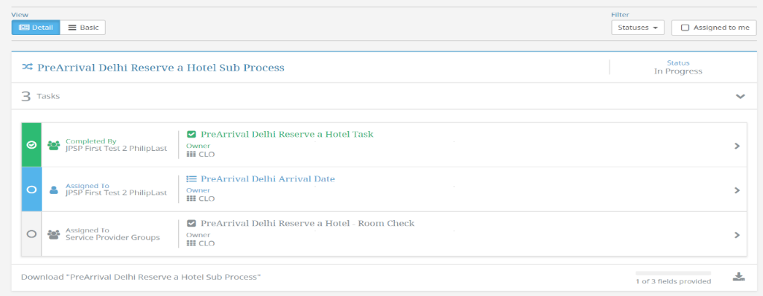Click the green group icon next to Completed By
The width and height of the screenshot is (763, 296).
54,145
